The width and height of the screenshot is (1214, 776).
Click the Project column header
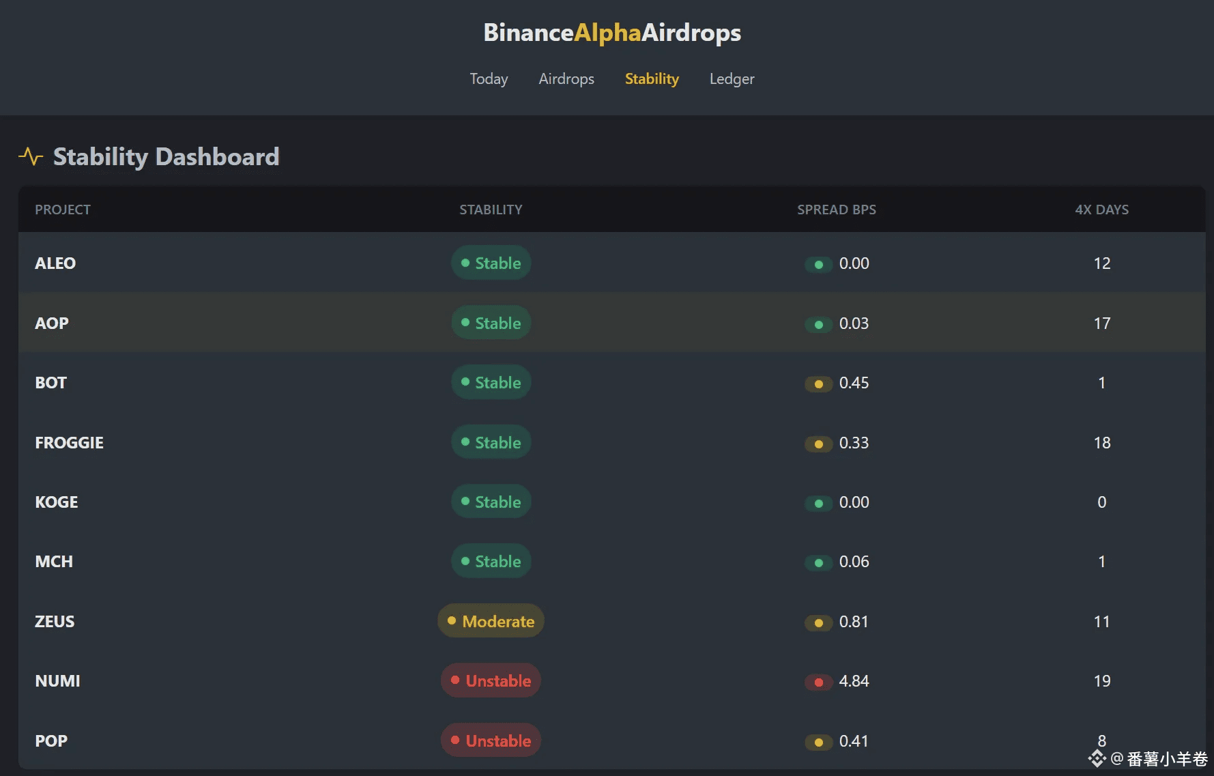63,210
